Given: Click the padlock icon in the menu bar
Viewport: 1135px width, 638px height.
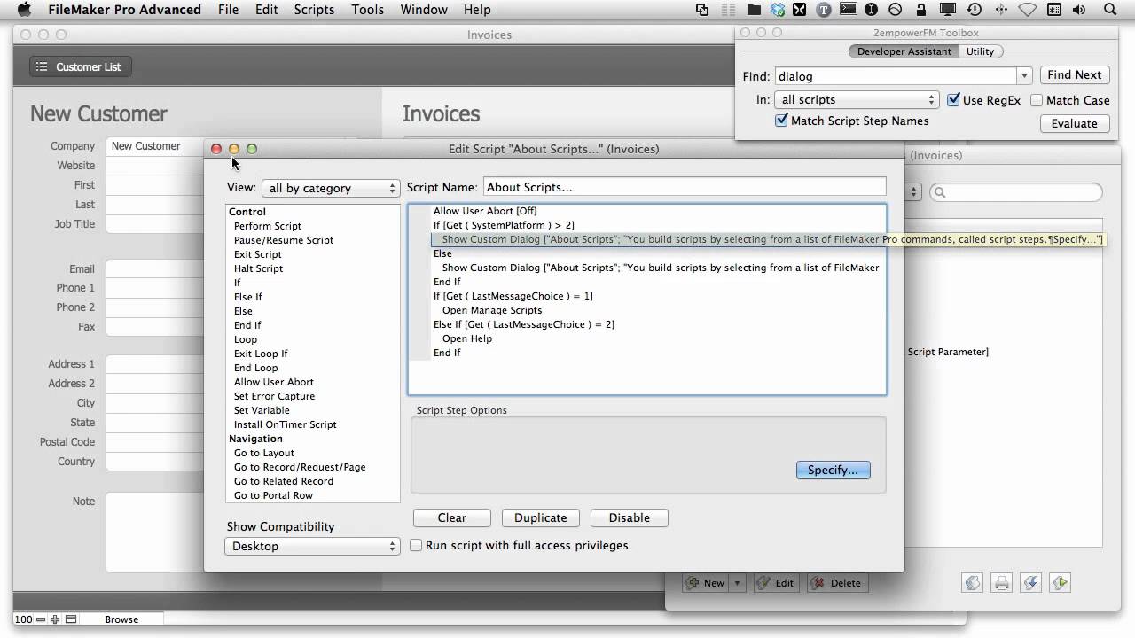Looking at the screenshot, I should tap(920, 10).
